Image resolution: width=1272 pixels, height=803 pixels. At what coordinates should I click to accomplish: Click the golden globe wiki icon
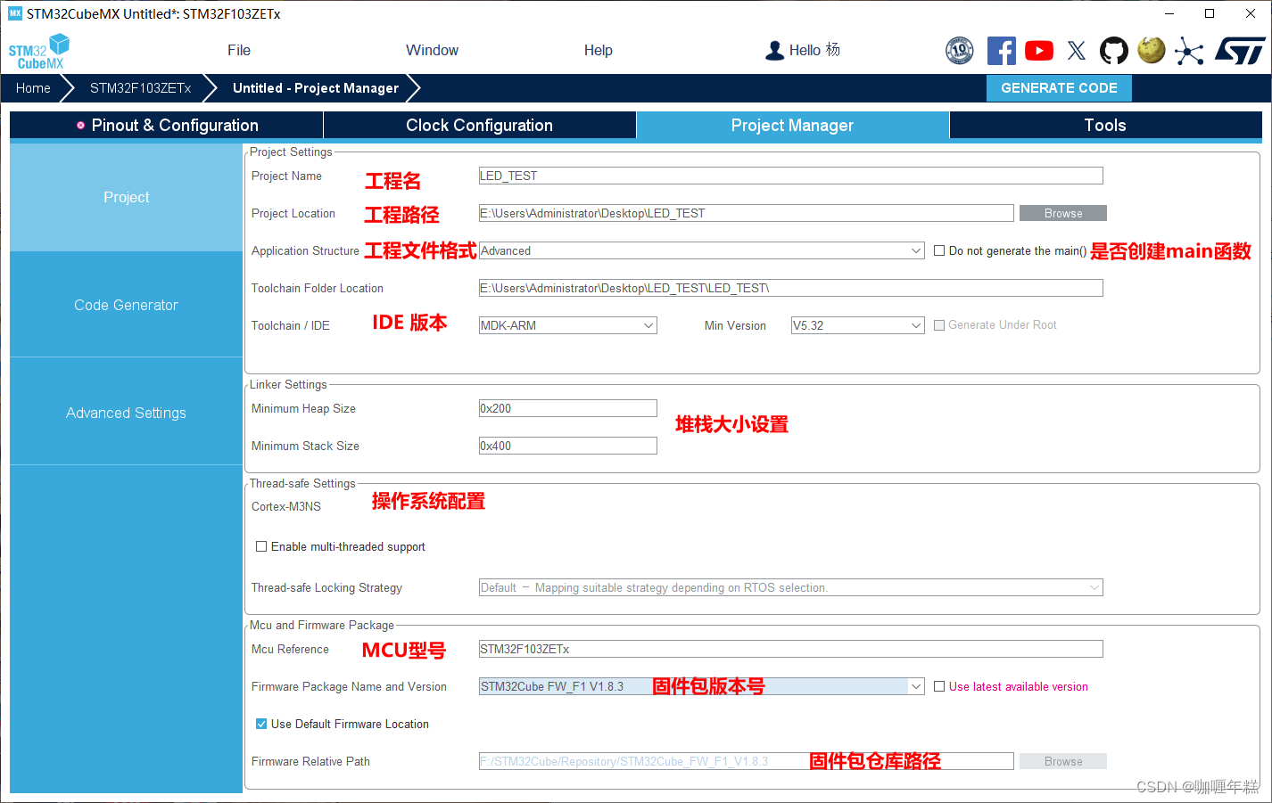1152,50
